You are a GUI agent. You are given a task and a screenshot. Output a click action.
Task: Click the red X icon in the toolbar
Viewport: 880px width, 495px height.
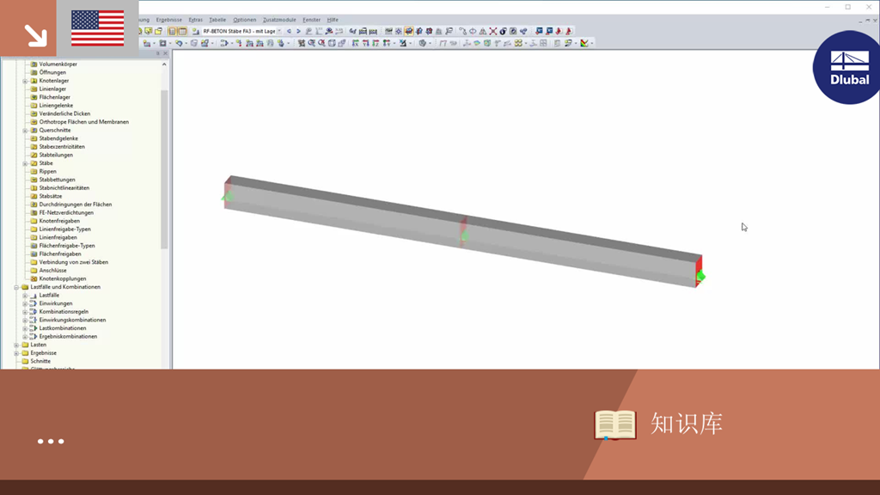pyautogui.click(x=492, y=32)
